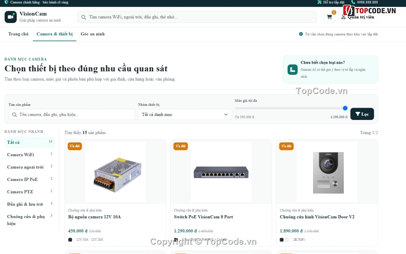Click the green check icon near Tư vấn
This screenshot has height=254, width=406.
pos(301,34)
